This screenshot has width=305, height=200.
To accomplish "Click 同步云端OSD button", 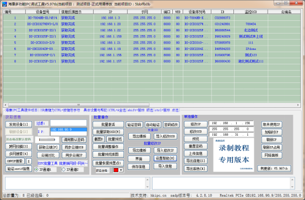I will (74, 147).
